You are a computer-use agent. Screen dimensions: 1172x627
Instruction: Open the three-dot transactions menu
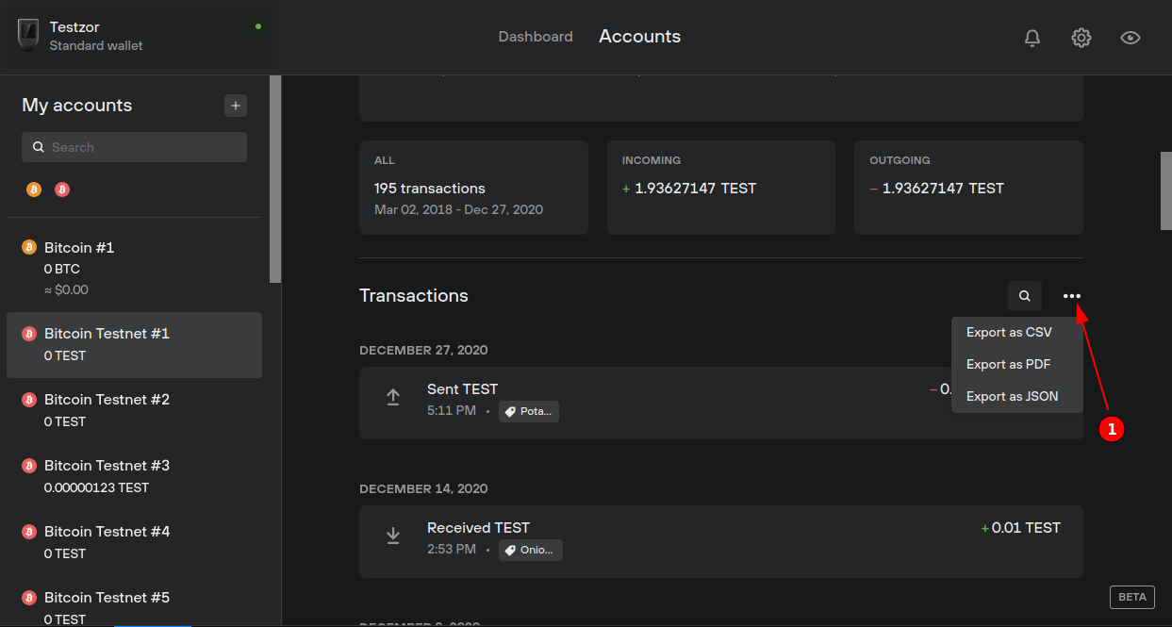click(x=1072, y=296)
